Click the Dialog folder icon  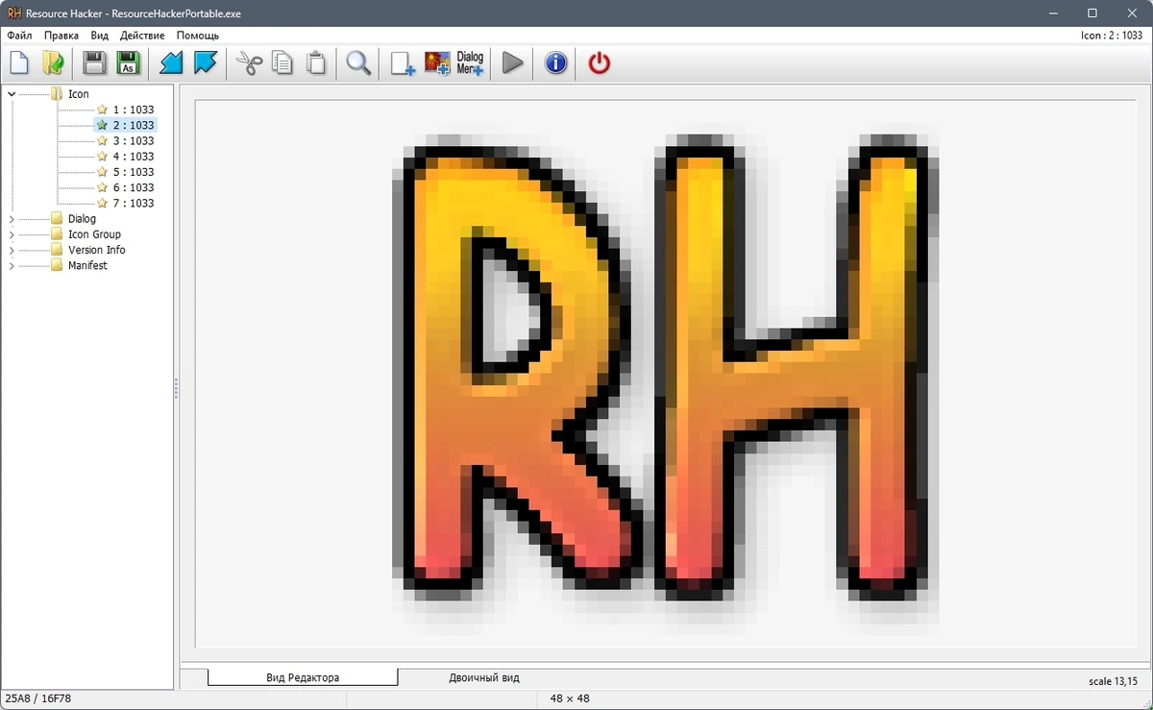pos(57,219)
